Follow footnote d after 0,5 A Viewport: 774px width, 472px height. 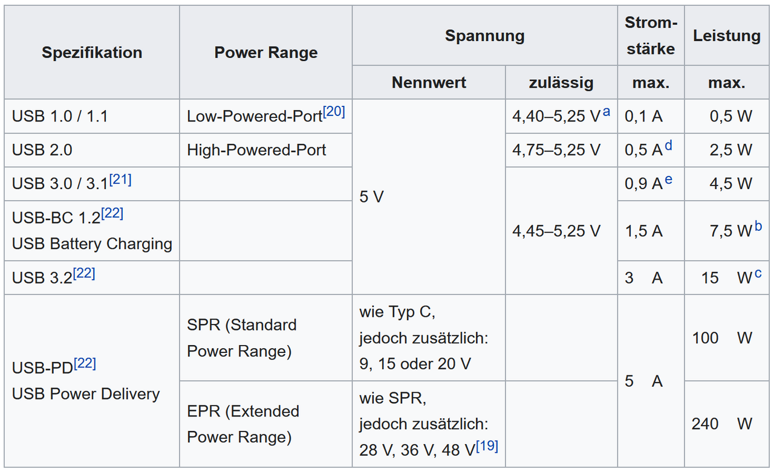tap(668, 146)
